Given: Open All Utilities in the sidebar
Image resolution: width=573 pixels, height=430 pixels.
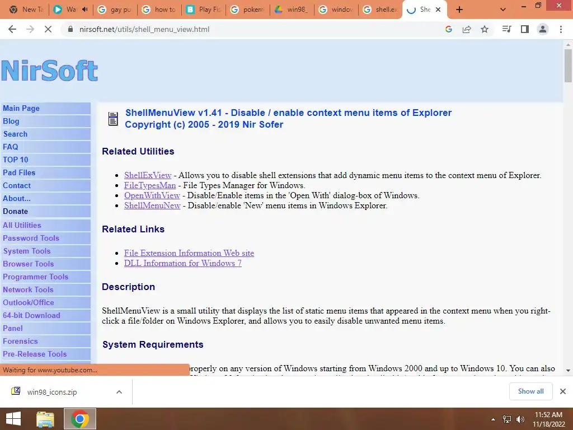Looking at the screenshot, I should click(x=45, y=225).
